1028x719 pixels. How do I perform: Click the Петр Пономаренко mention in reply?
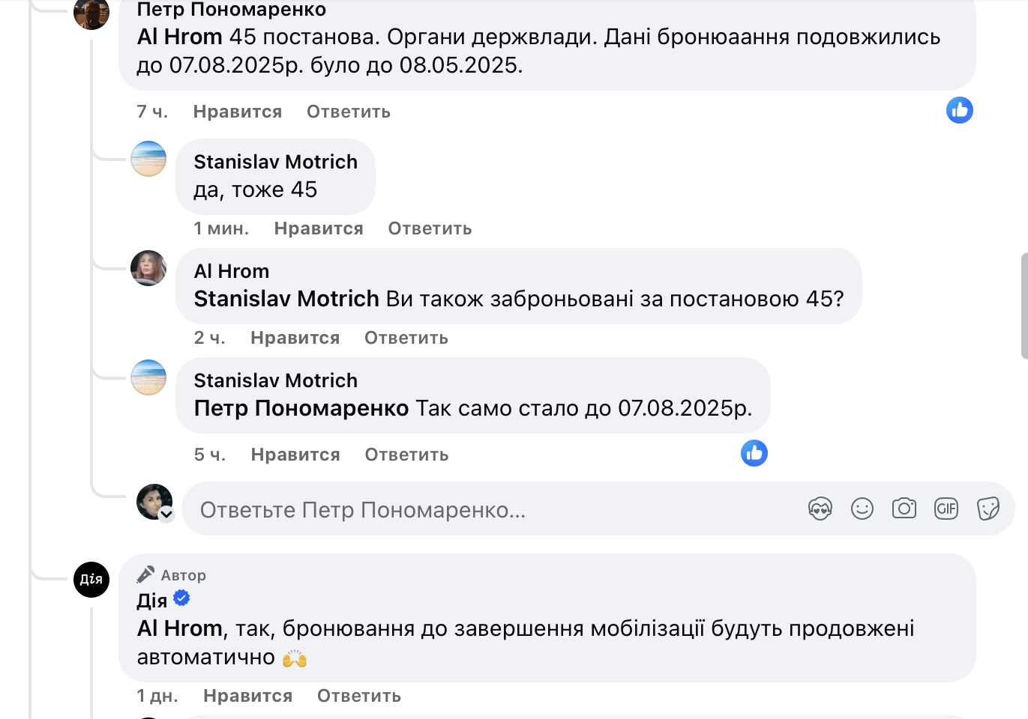tap(301, 408)
